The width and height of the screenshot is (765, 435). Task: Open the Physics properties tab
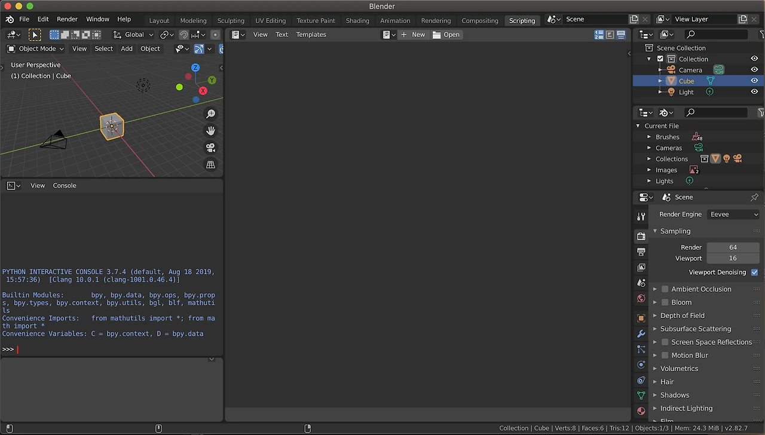coord(641,364)
